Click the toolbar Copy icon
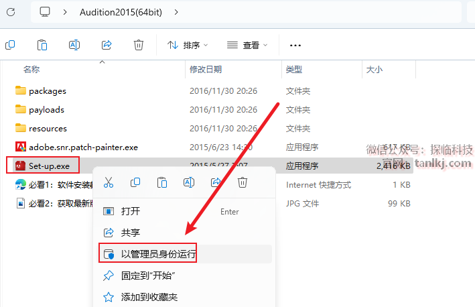Screen dimensions: 475x307 (10, 45)
